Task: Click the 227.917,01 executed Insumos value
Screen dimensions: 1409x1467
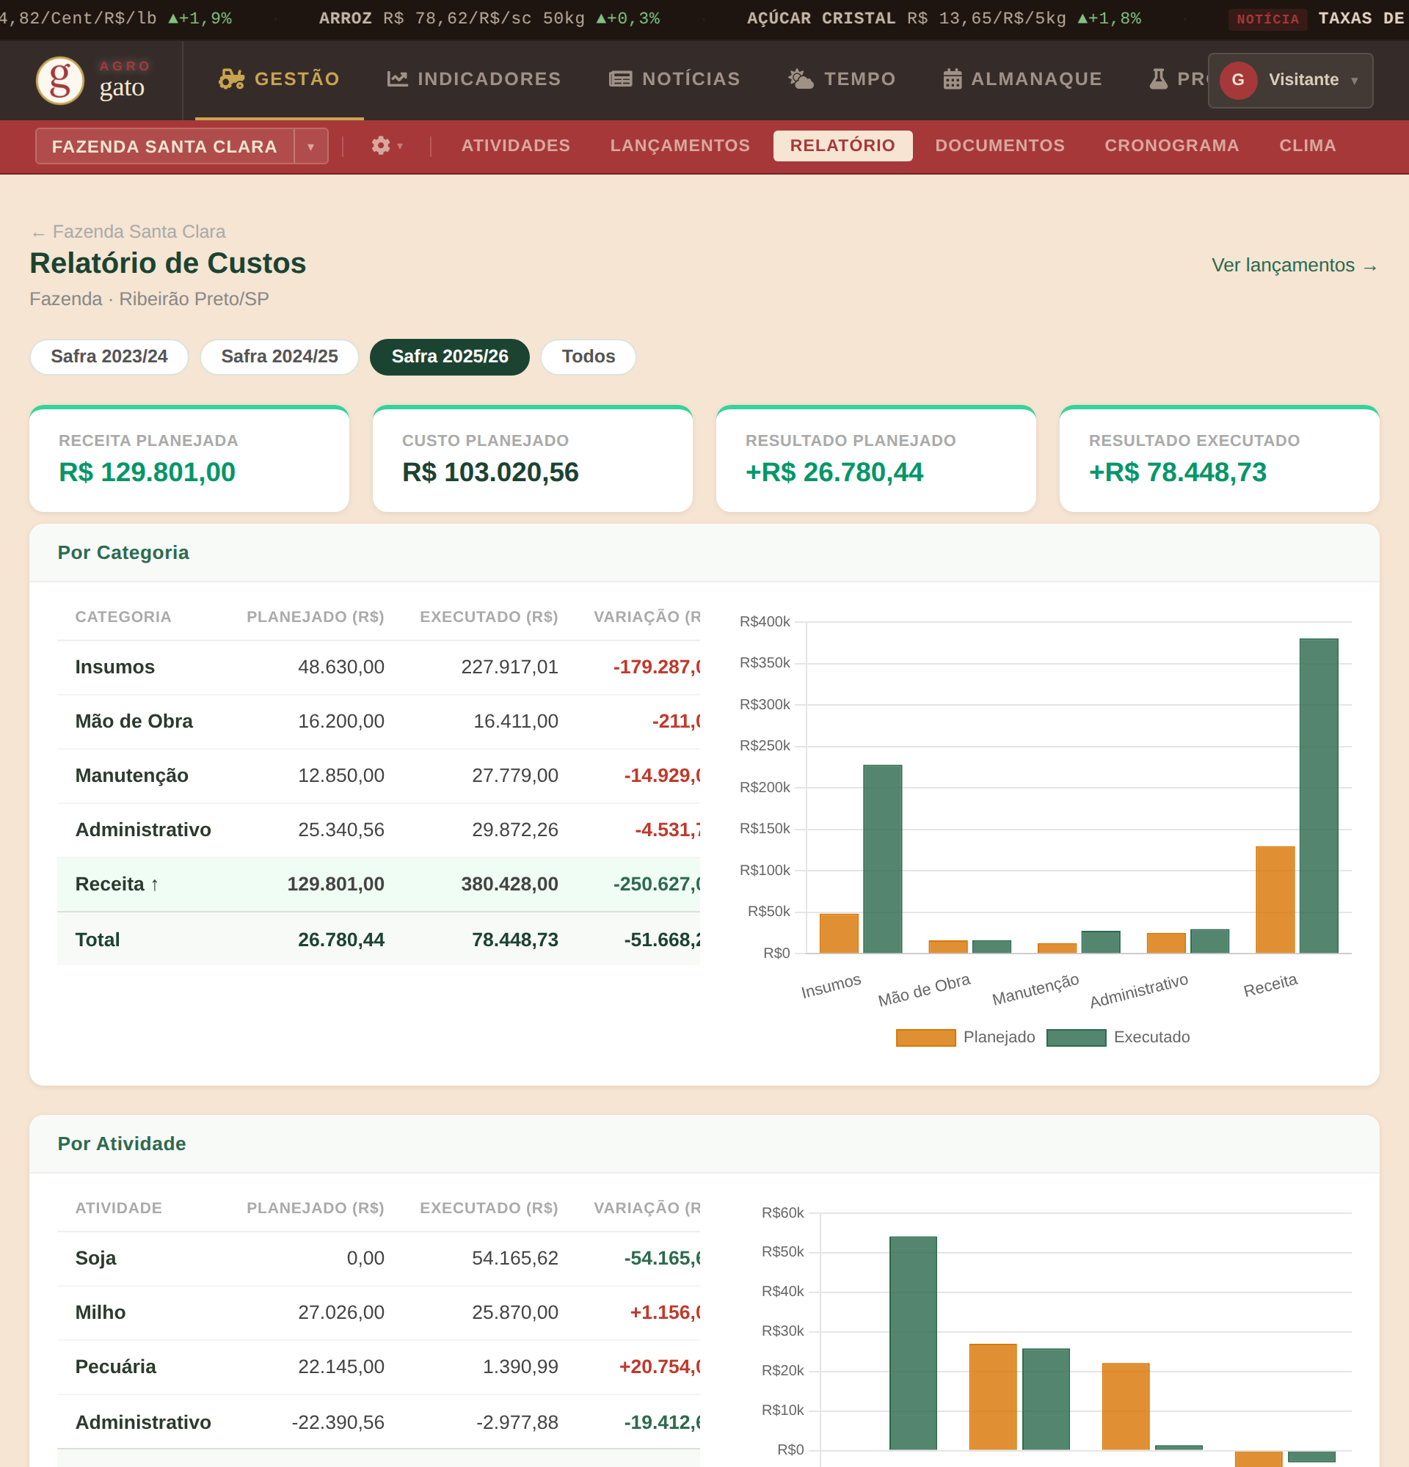Action: click(509, 667)
